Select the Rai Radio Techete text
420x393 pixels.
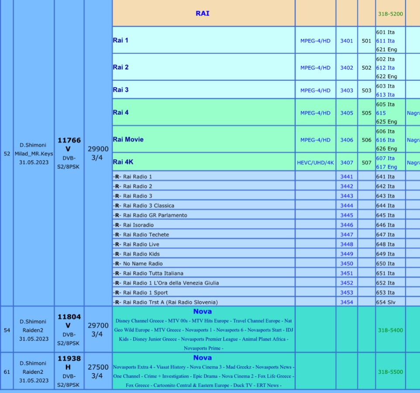click(x=141, y=234)
